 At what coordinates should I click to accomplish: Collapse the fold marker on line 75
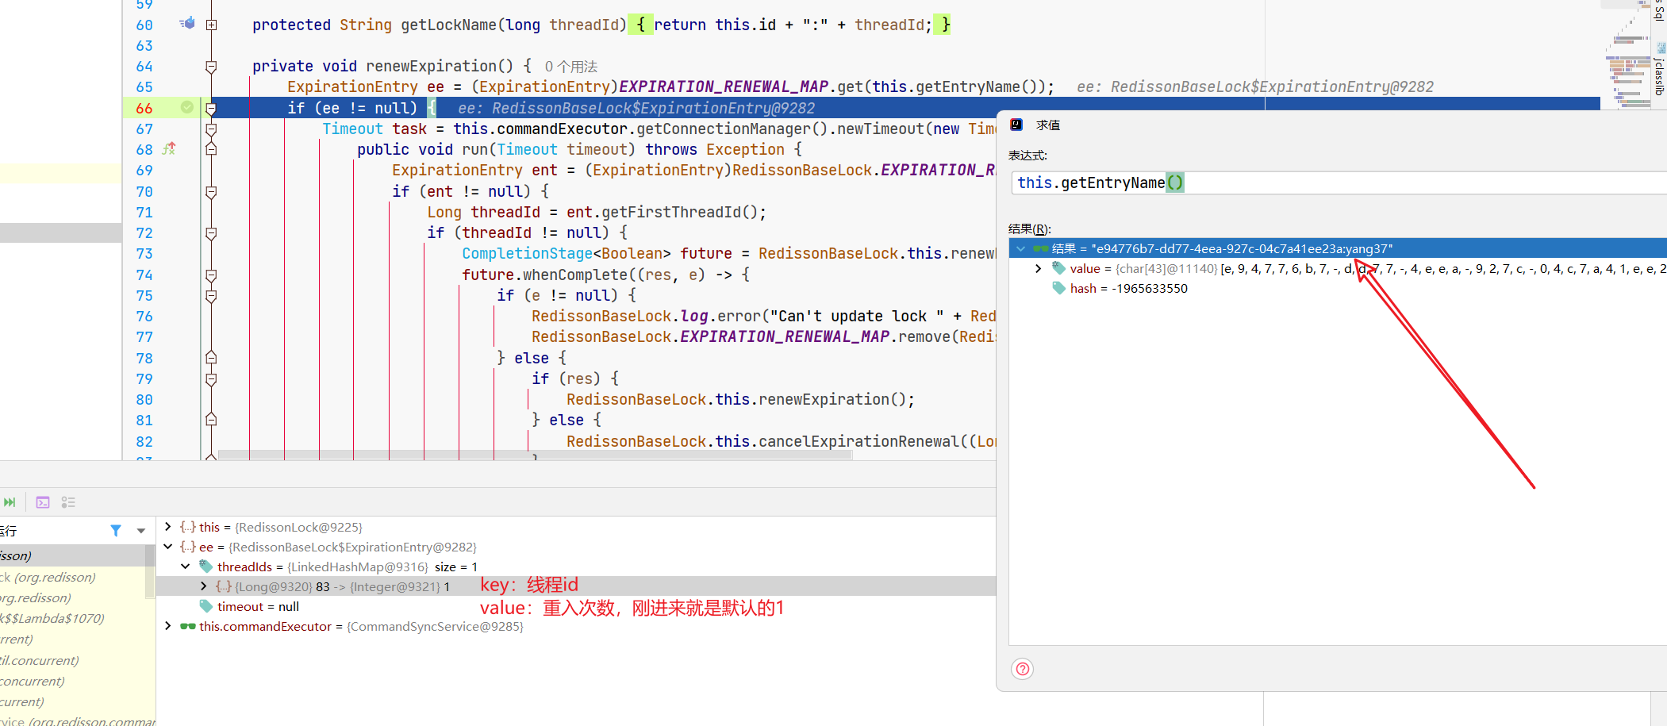pos(211,295)
